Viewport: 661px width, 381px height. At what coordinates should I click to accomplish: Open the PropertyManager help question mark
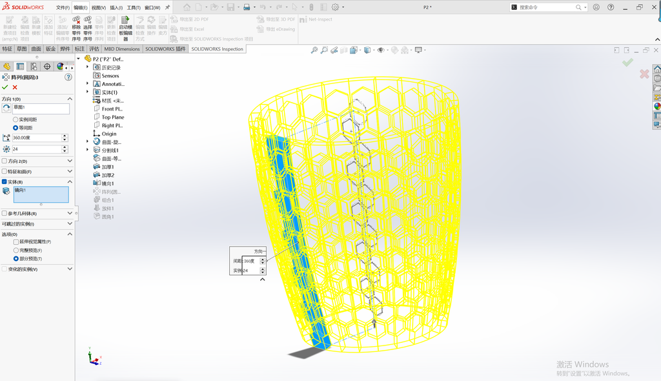tap(68, 77)
